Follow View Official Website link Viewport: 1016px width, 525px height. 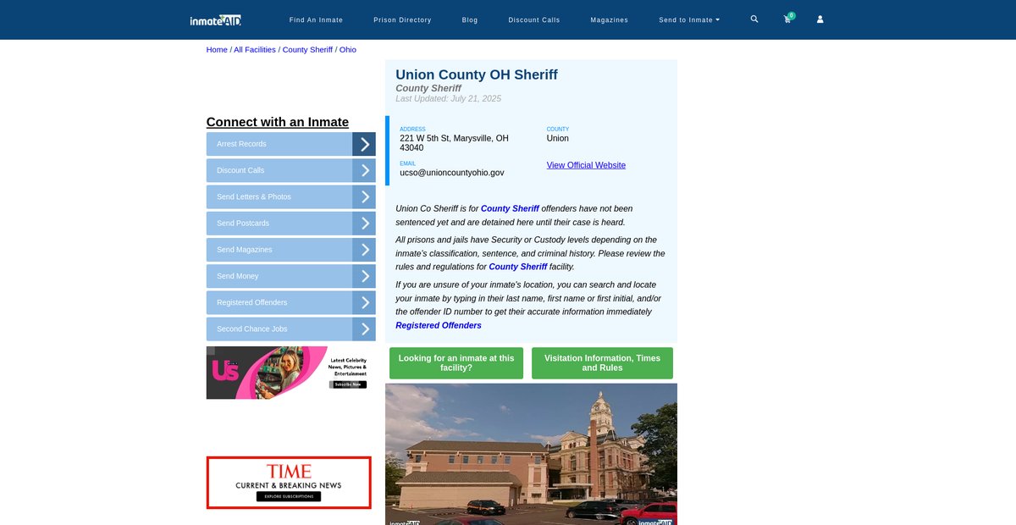coord(586,165)
